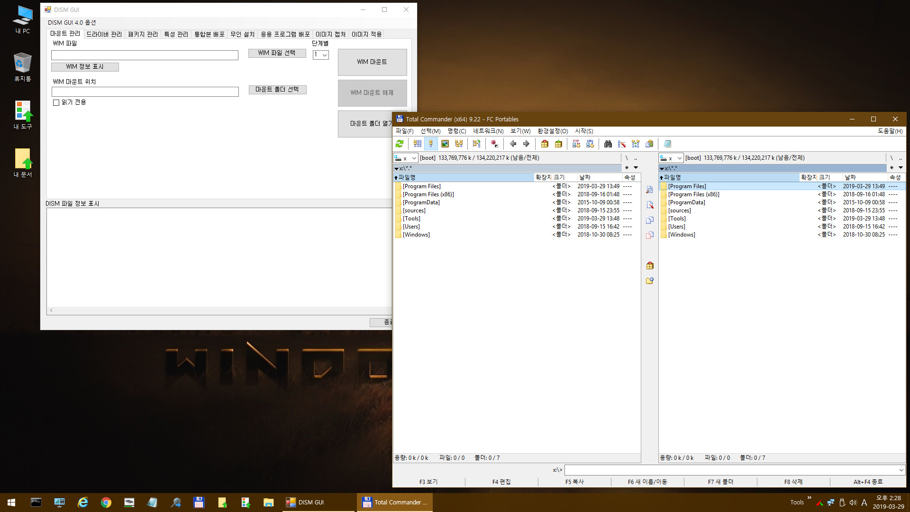Open the Windows Start button
This screenshot has width=910, height=512.
coord(11,503)
